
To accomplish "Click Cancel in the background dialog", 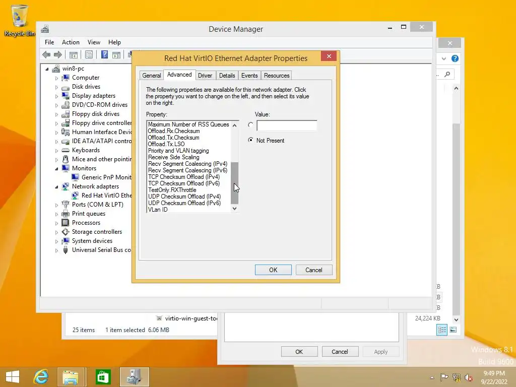I will 340,351.
